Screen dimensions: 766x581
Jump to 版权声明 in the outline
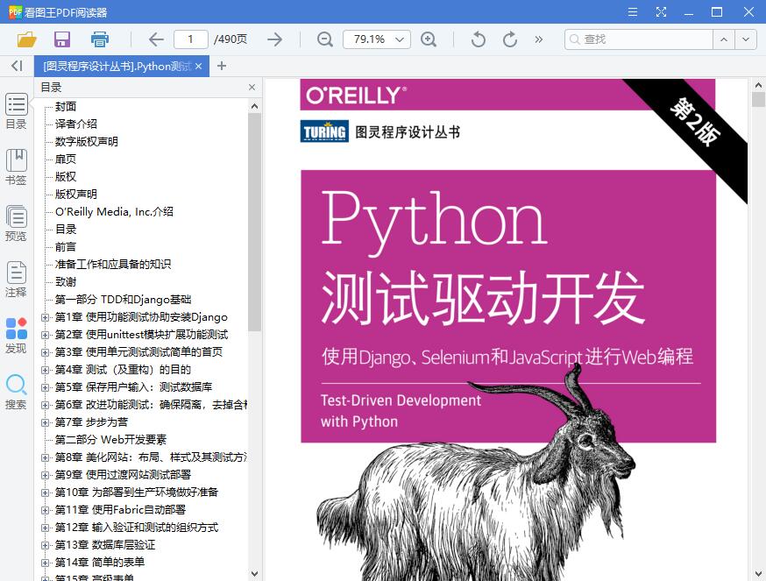point(75,195)
